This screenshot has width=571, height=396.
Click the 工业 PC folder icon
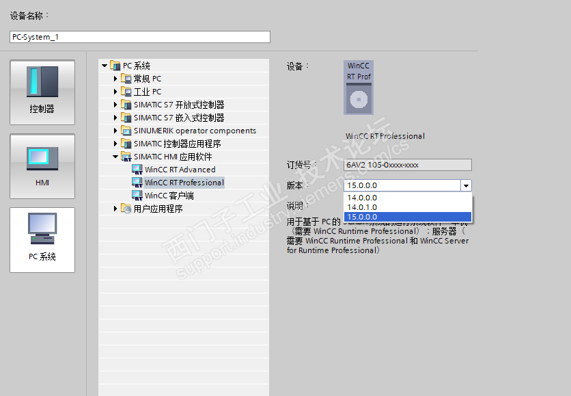[x=126, y=92]
